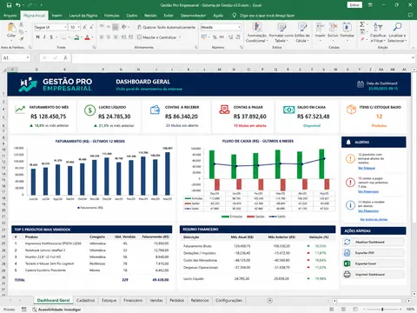The image size is (417, 313).
Task: Click the Delete cells (Excluir) icon
Action: pyautogui.click(x=333, y=28)
